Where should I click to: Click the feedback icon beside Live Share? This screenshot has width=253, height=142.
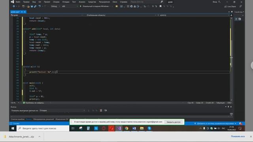pos(241,6)
